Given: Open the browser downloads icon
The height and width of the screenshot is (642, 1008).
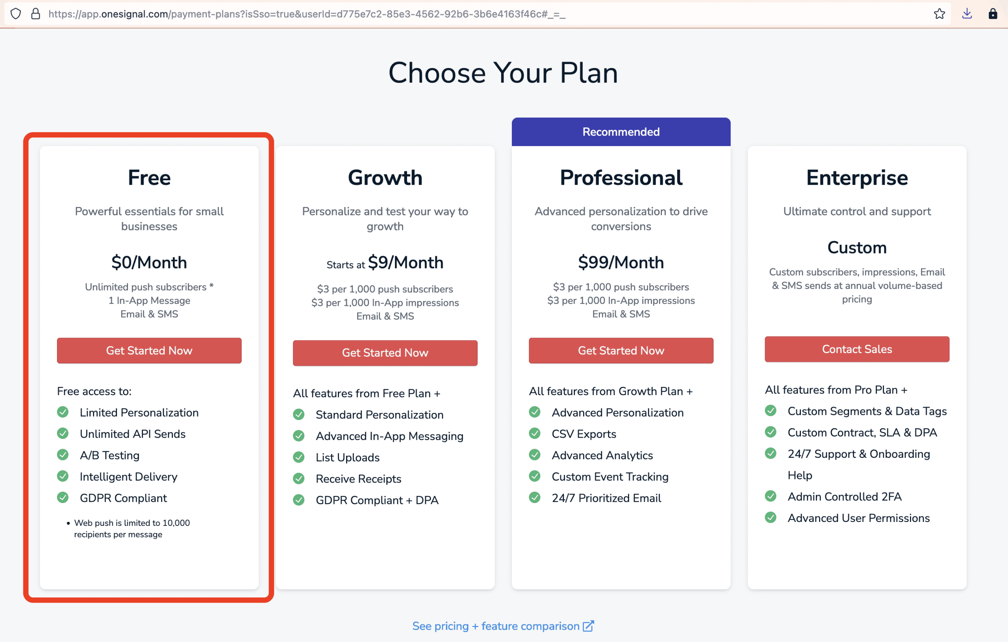Looking at the screenshot, I should (x=967, y=14).
